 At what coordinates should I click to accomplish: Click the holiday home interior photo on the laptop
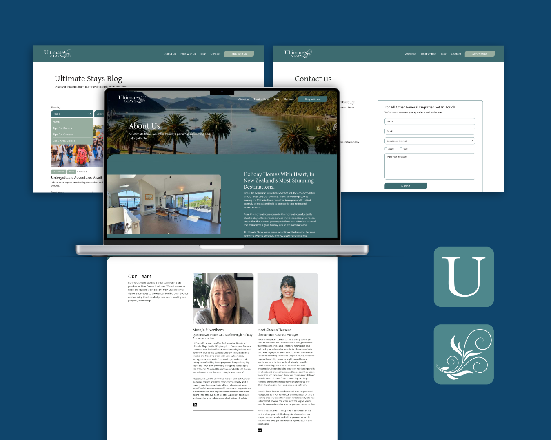(164, 205)
